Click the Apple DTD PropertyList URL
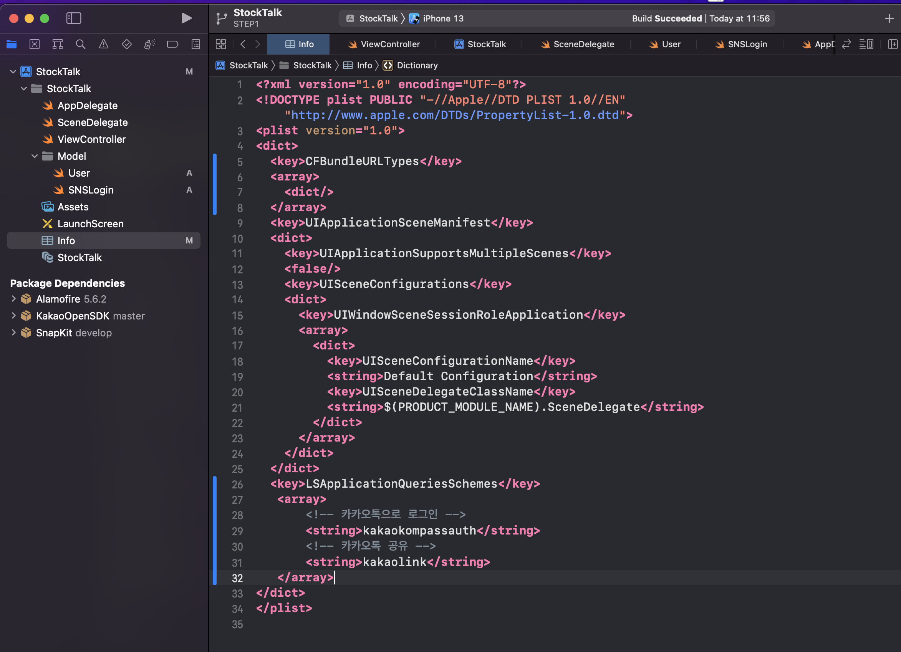 click(454, 115)
